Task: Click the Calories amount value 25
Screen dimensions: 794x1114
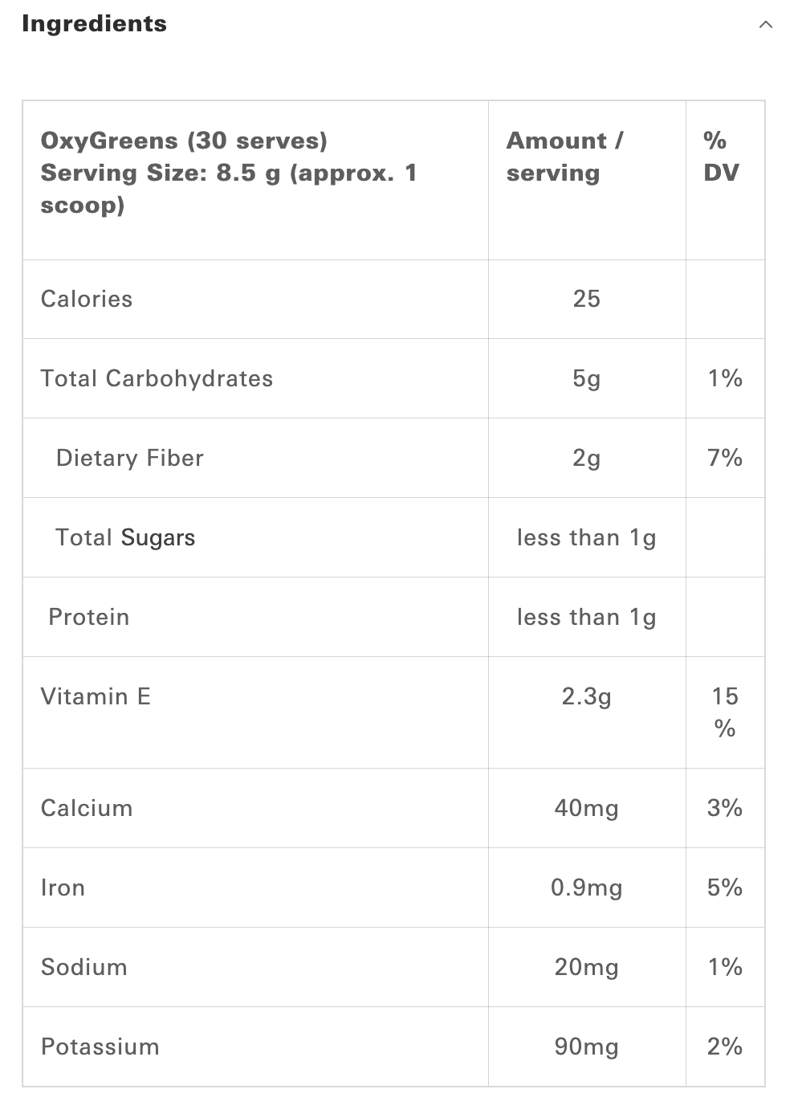Action: (586, 299)
